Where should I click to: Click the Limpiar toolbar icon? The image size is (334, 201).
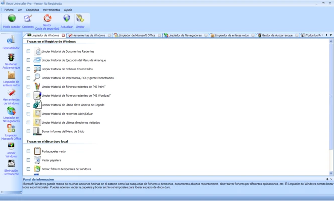pos(80,18)
